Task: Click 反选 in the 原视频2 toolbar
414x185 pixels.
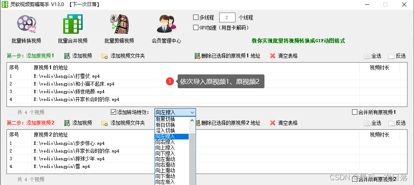Action: pyautogui.click(x=397, y=123)
